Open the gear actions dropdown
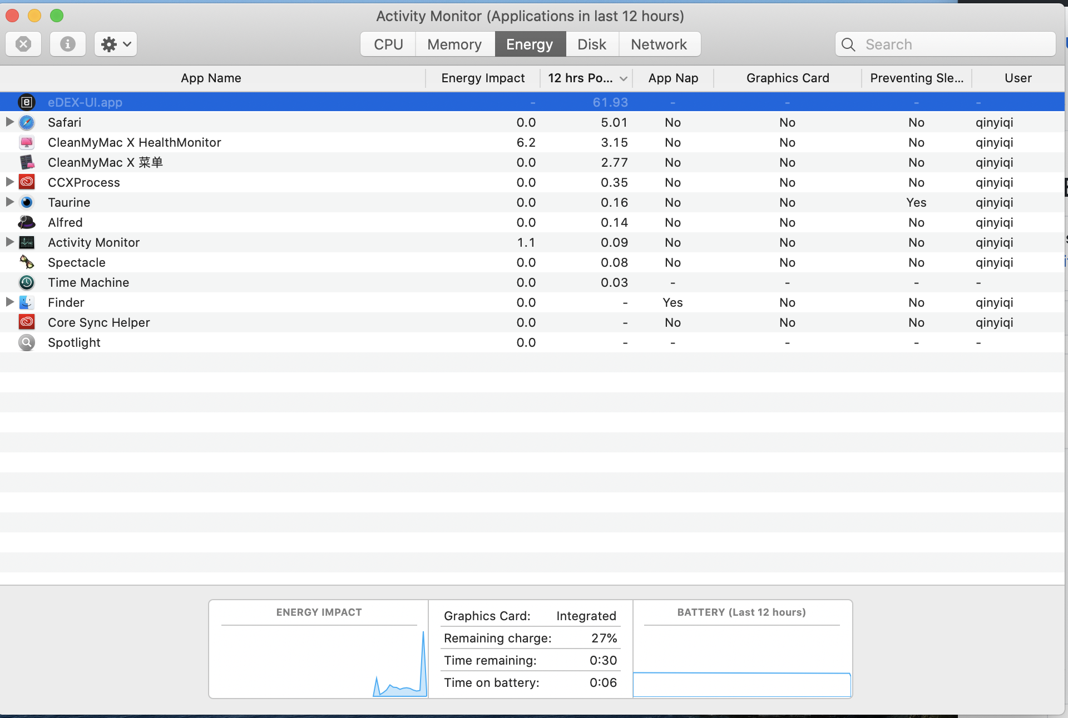 (116, 44)
